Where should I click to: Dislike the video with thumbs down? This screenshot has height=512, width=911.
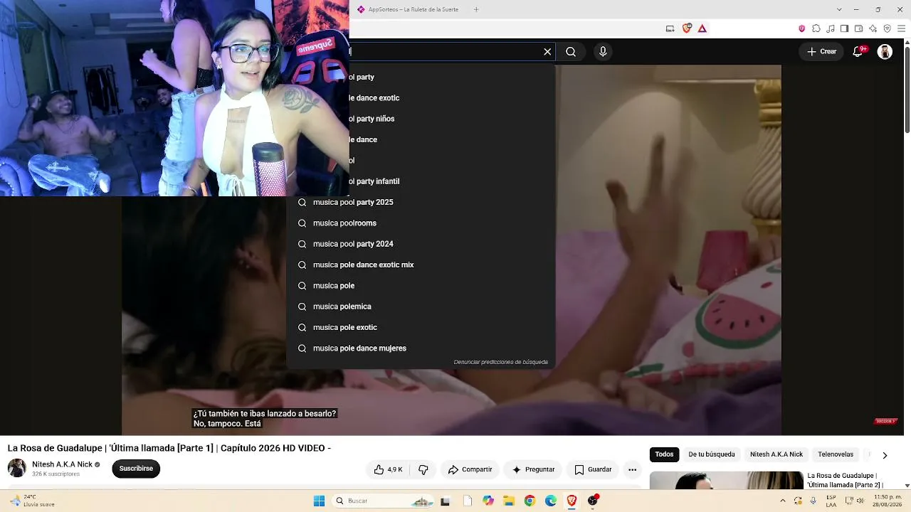coord(423,469)
